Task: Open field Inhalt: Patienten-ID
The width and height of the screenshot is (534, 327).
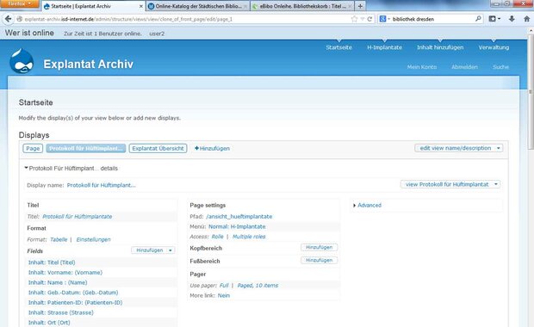Action: tap(75, 303)
